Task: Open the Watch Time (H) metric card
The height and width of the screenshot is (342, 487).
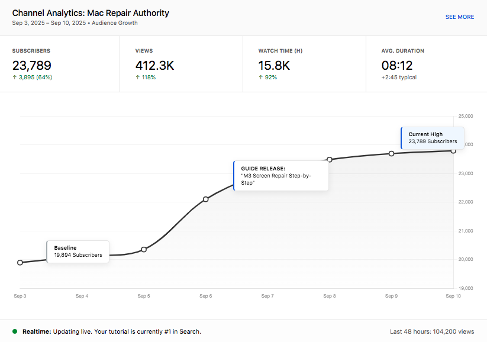Action: 304,64
